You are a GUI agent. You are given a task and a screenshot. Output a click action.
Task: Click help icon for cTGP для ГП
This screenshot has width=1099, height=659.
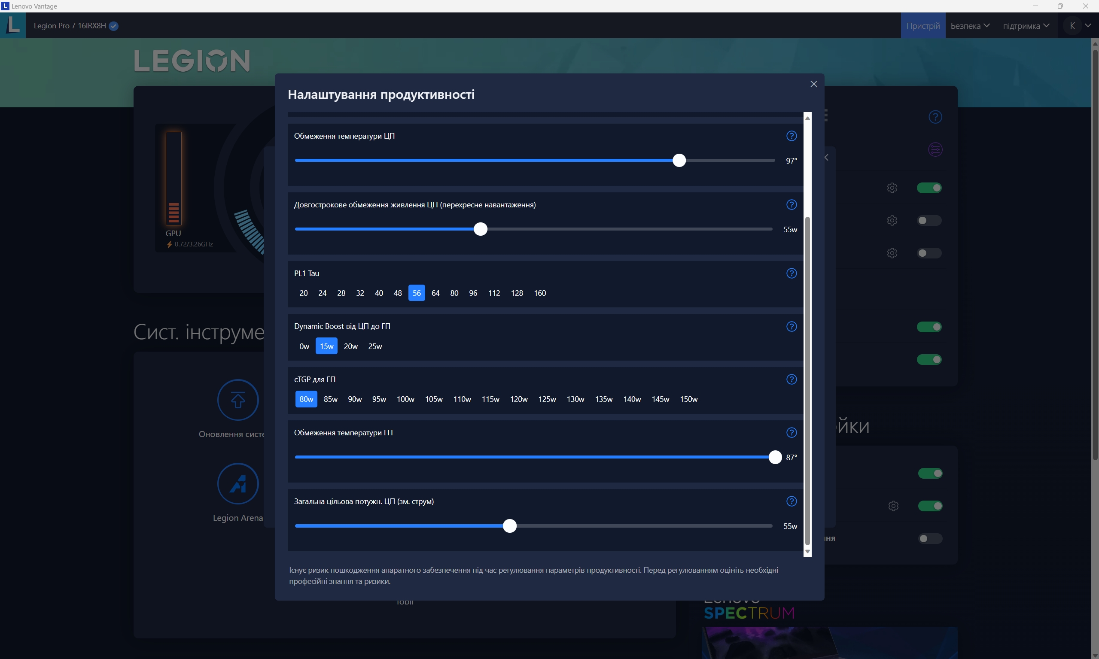coord(791,379)
